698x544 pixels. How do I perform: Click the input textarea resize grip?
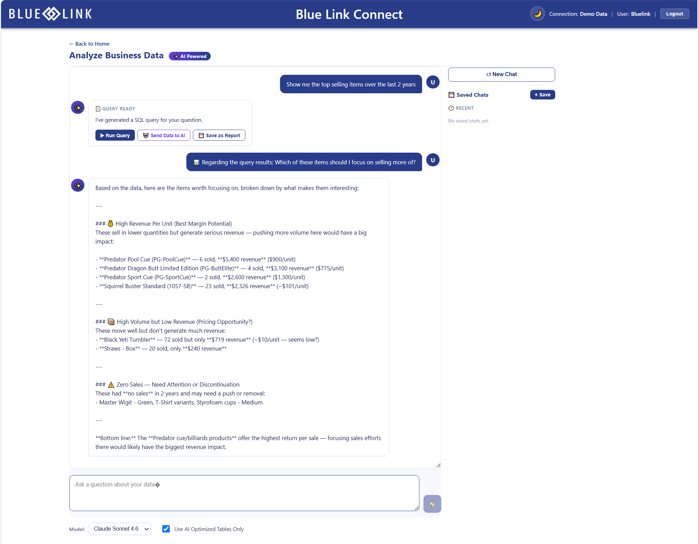(417, 508)
